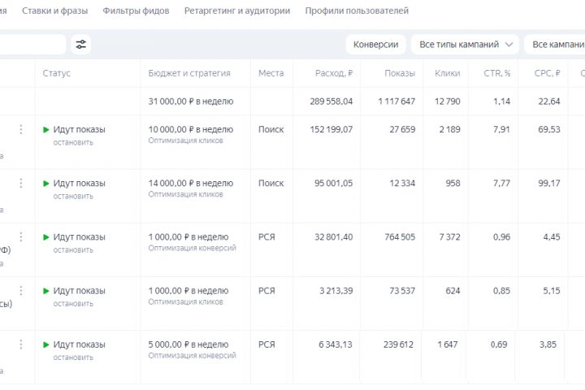Sort table by 'Расход, ₽' column header
Screen dimensions: 585x390
pos(333,73)
